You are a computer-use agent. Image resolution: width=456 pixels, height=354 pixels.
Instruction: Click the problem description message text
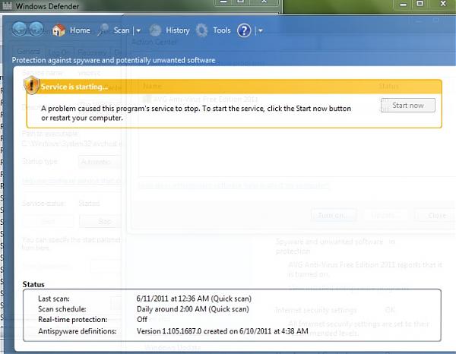pos(196,113)
